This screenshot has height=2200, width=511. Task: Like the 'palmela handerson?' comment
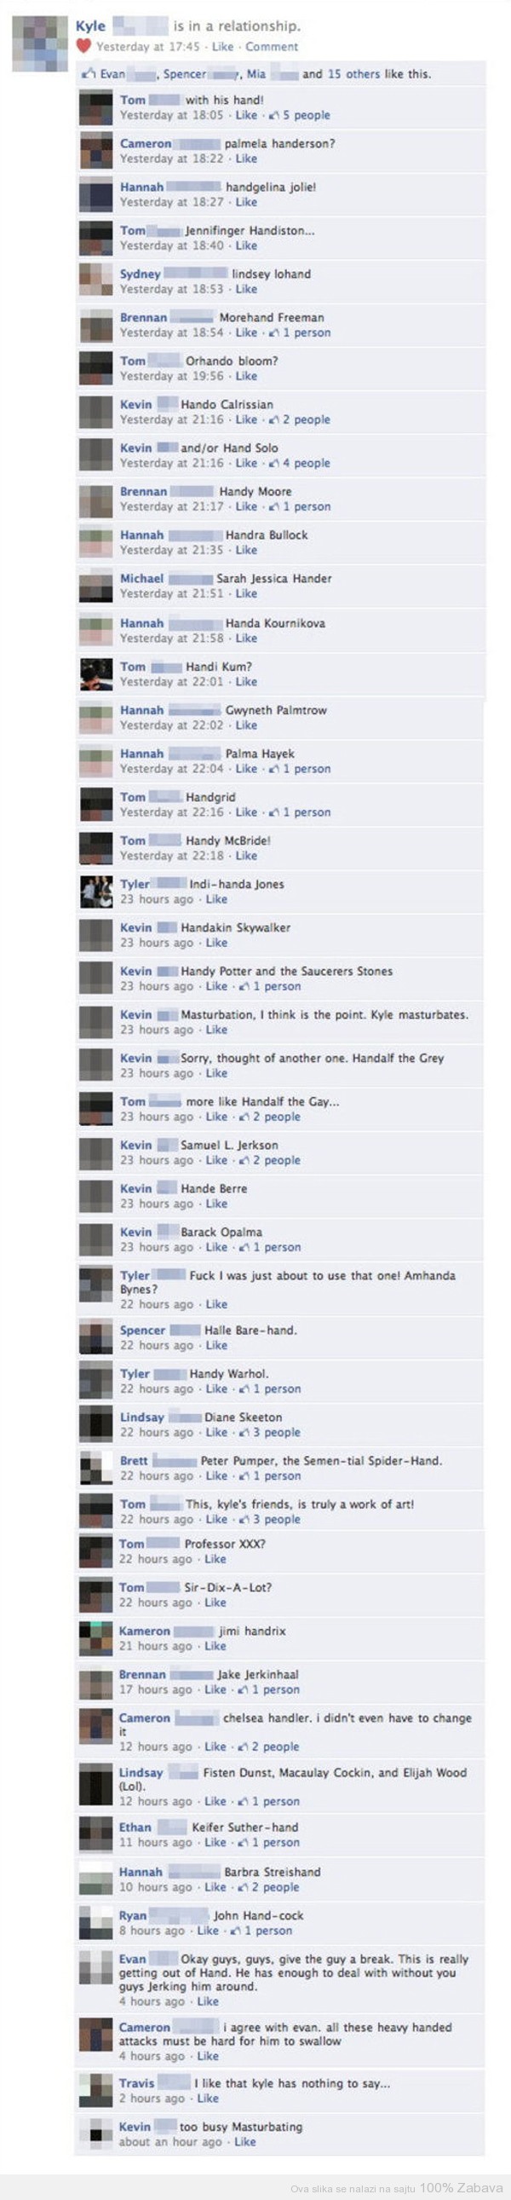[x=246, y=159]
